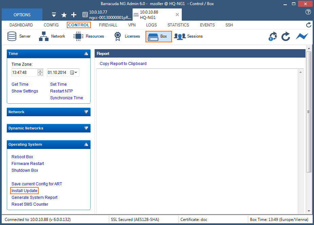Click the Reboot Box link
314x225 pixels.
(22, 157)
